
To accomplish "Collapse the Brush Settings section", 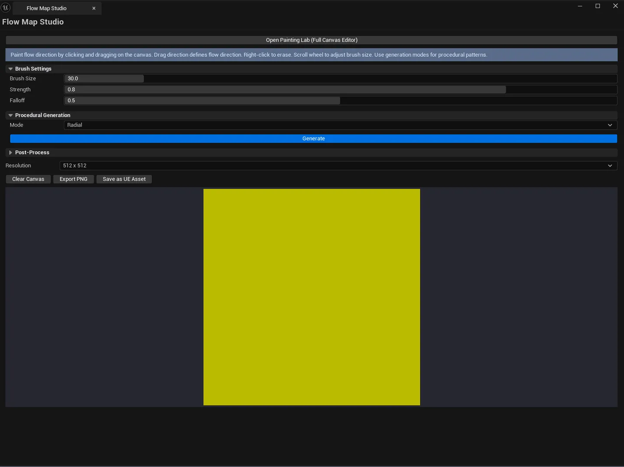I will (10, 69).
